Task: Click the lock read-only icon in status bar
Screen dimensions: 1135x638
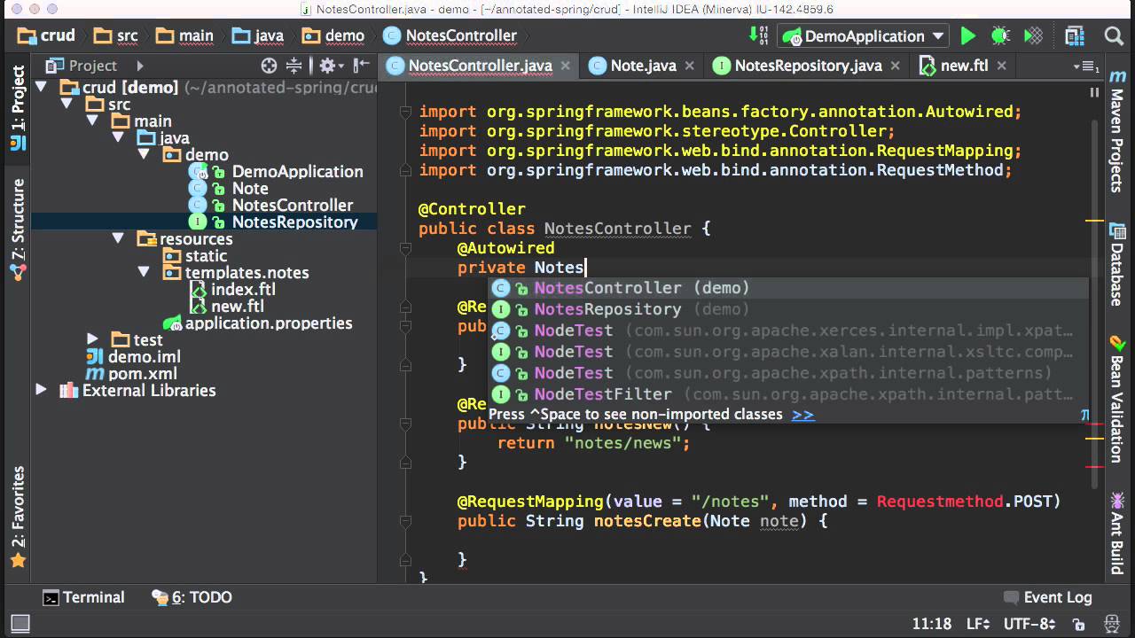Action: (1078, 624)
